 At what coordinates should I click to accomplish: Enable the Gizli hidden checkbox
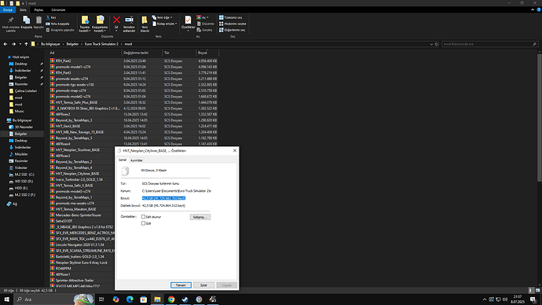coord(143,223)
